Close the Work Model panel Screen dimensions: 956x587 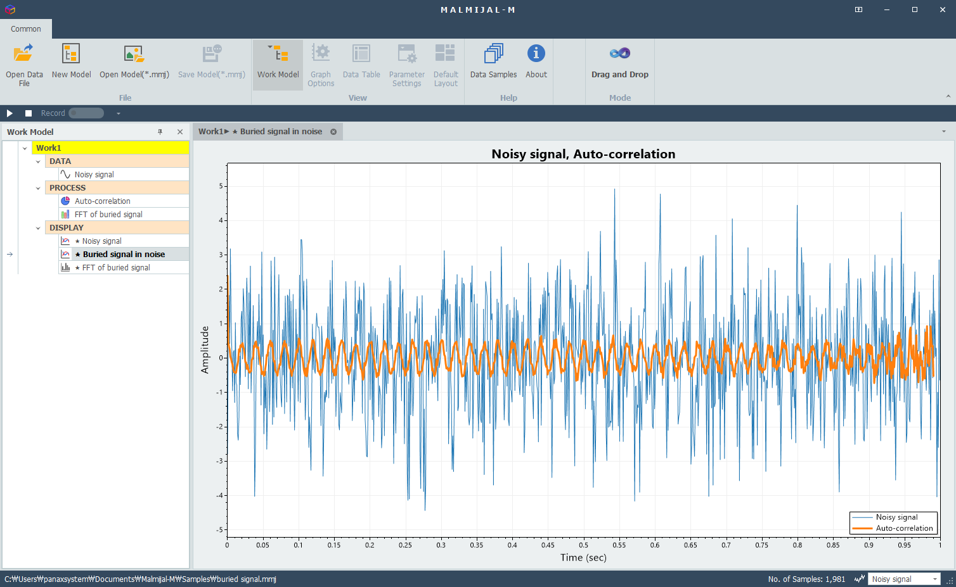click(x=180, y=132)
